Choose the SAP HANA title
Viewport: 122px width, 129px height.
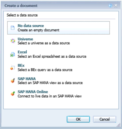click(x=27, y=79)
